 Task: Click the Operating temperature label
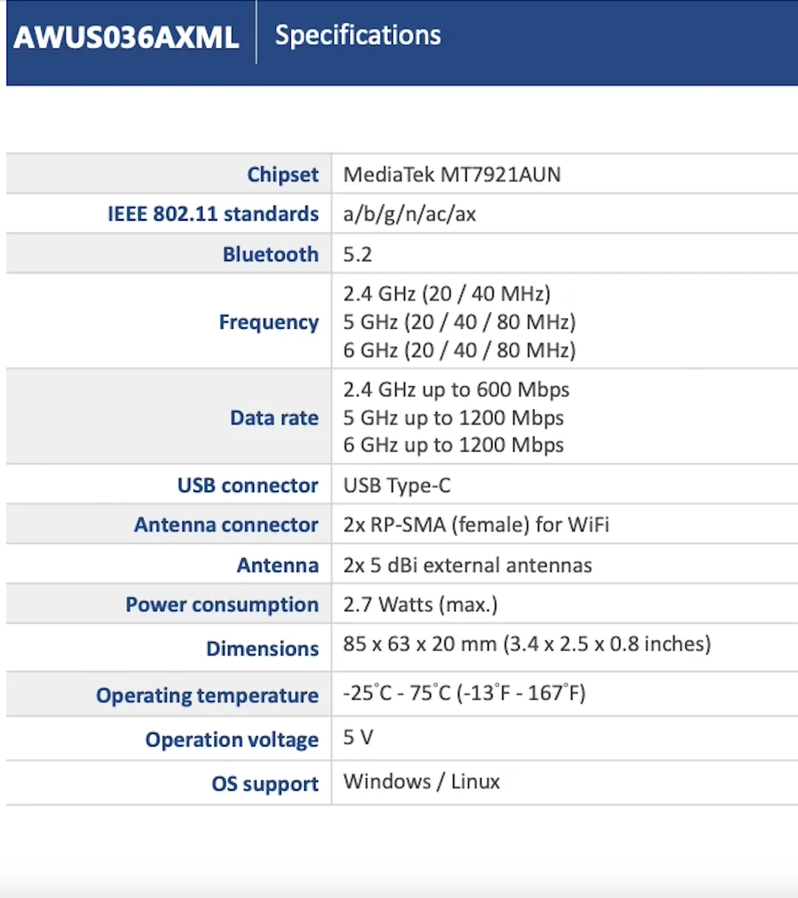207,696
